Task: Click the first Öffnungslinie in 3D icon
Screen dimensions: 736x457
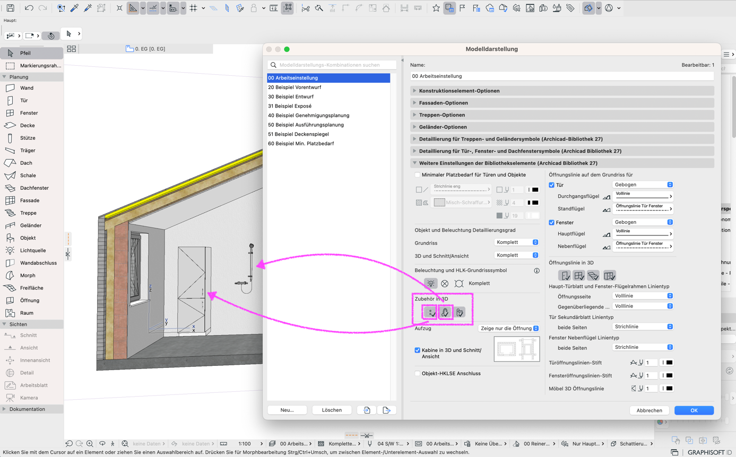Action: 565,275
